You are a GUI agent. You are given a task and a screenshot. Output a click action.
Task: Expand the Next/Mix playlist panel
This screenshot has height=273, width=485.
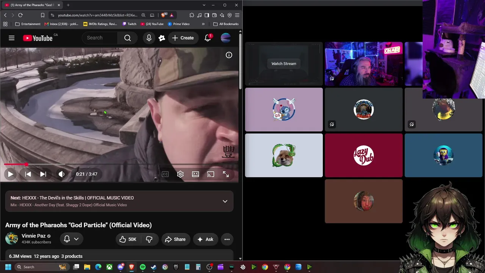tap(225, 201)
